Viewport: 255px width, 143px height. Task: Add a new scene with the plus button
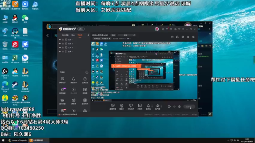point(88,35)
